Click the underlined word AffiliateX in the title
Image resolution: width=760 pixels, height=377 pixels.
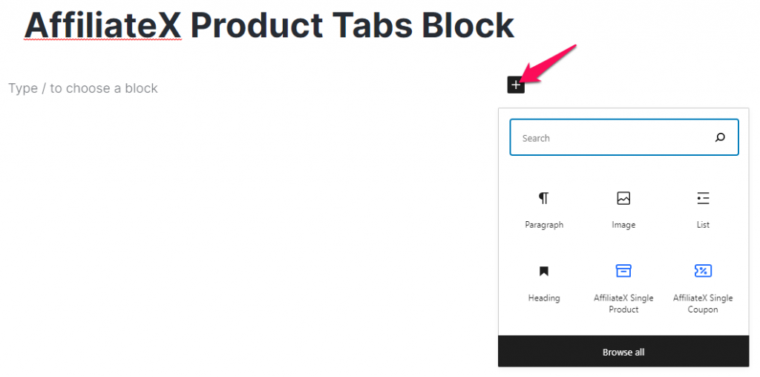102,24
